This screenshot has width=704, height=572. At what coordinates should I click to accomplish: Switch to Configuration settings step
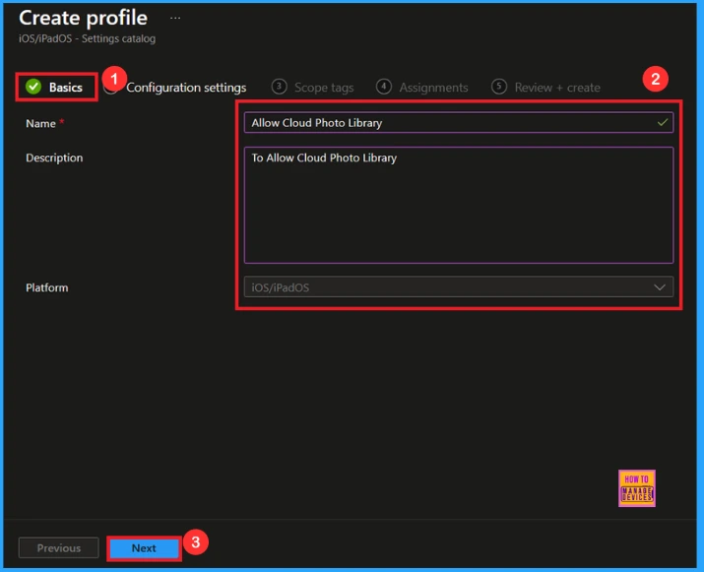tap(186, 88)
